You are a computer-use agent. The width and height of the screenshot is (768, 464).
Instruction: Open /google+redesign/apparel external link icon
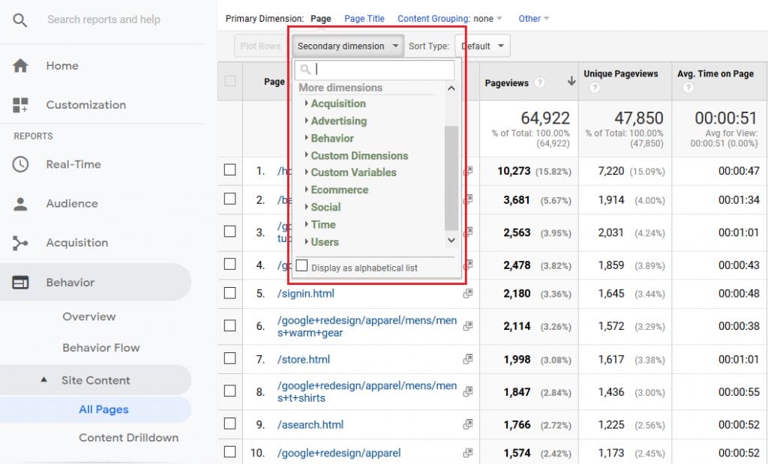(468, 453)
